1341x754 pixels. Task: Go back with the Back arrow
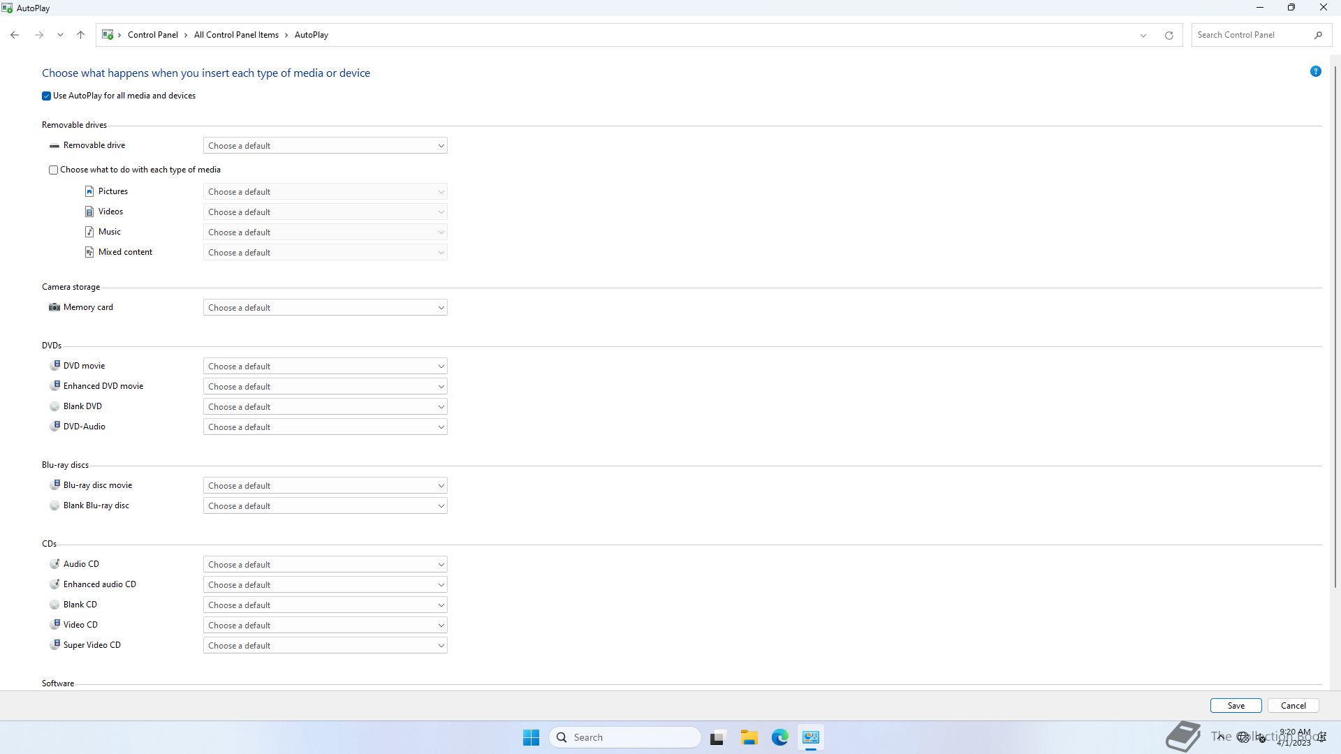[x=15, y=35]
